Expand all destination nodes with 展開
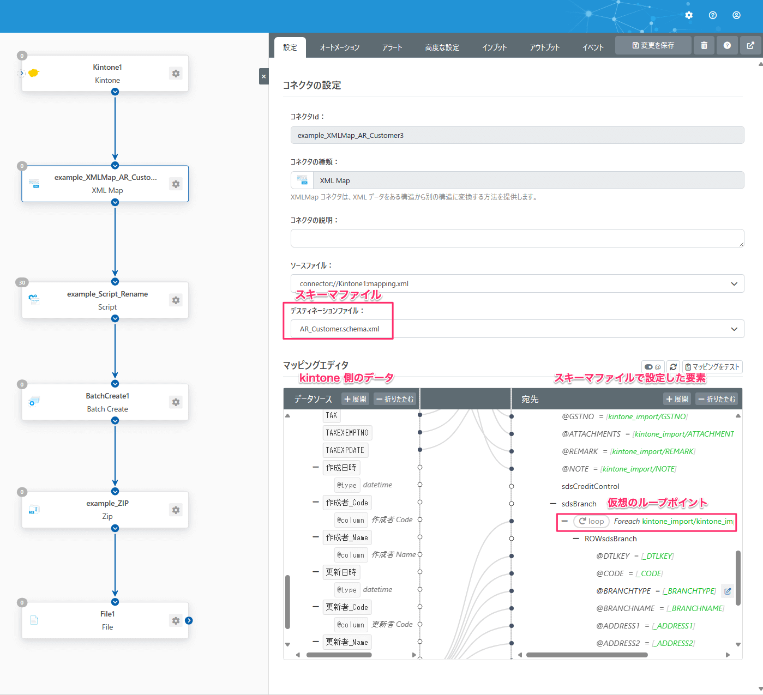This screenshot has height=695, width=763. pyautogui.click(x=677, y=399)
